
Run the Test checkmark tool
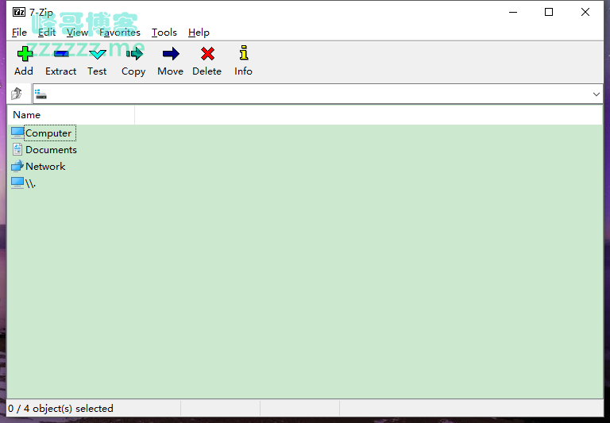(97, 54)
